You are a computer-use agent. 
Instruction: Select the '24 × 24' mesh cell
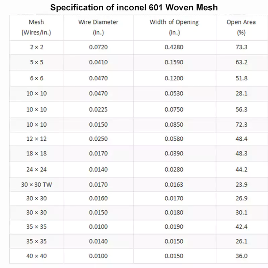pyautogui.click(x=37, y=170)
